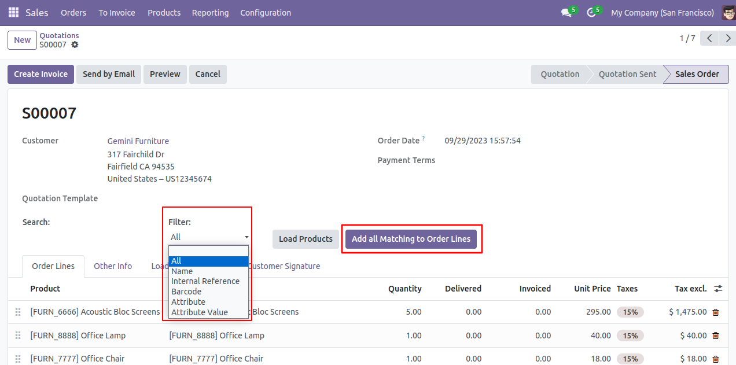
Task: Click 15% tax tag on Office Lamp row
Action: click(x=630, y=335)
